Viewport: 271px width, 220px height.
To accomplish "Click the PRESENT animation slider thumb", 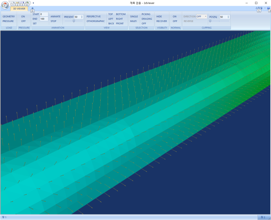I will [x=74, y=21].
